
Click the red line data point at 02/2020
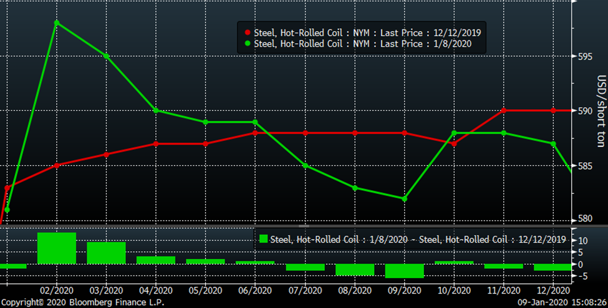(57, 165)
